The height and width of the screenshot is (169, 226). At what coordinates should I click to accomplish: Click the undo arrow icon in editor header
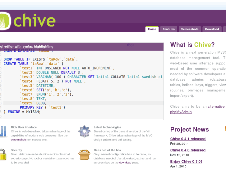[x=129, y=45]
